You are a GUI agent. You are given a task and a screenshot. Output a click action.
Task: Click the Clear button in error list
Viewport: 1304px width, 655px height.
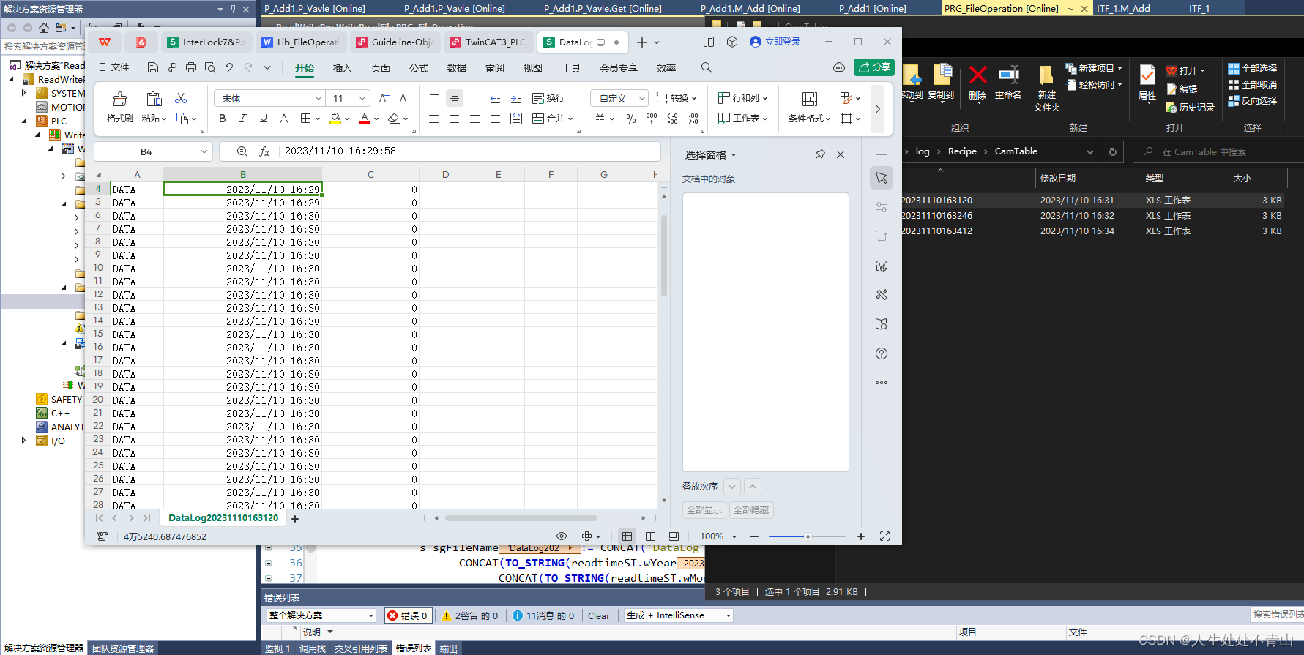pyautogui.click(x=599, y=615)
